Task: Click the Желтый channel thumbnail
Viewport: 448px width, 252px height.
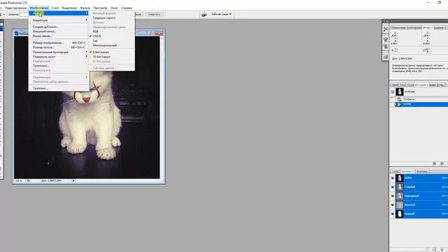Action: coord(400,205)
